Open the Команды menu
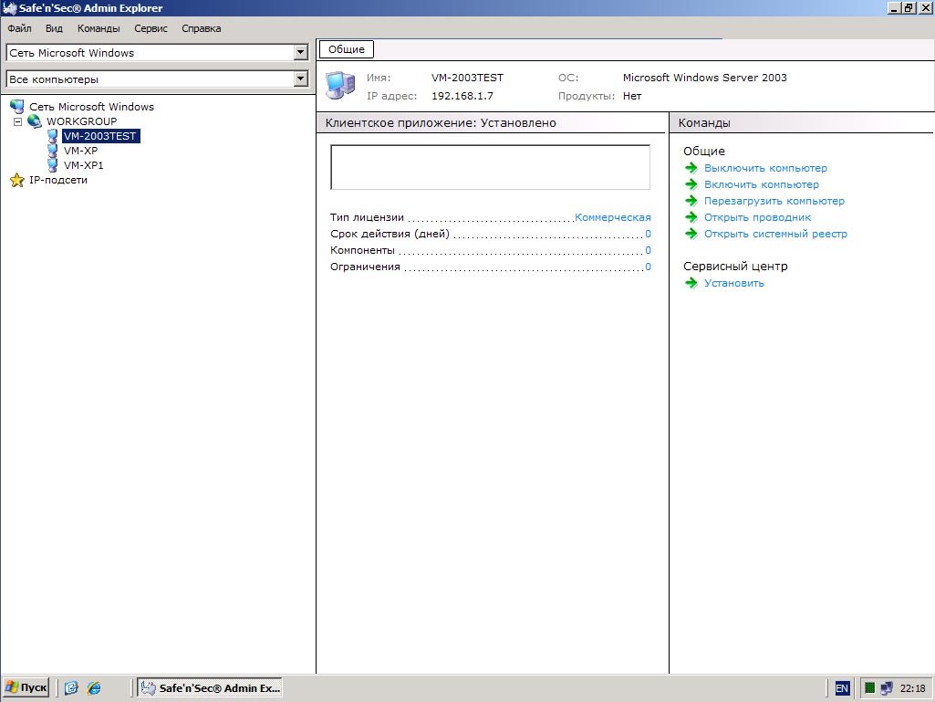 pos(99,28)
